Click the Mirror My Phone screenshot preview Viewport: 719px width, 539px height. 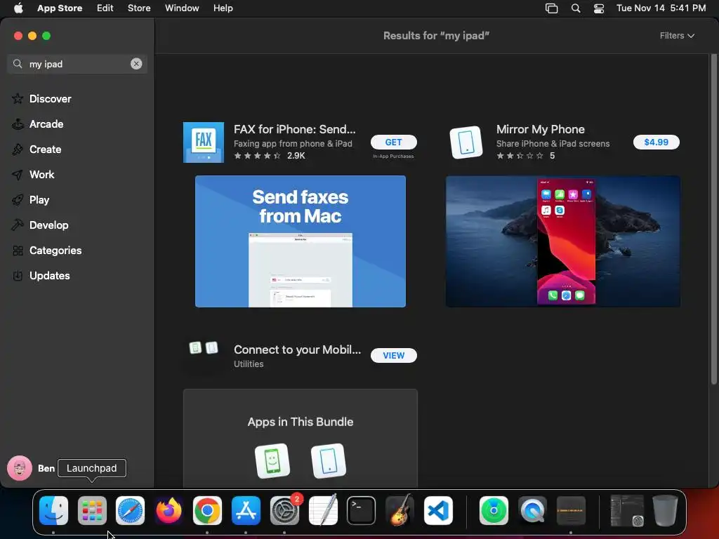[x=562, y=241]
